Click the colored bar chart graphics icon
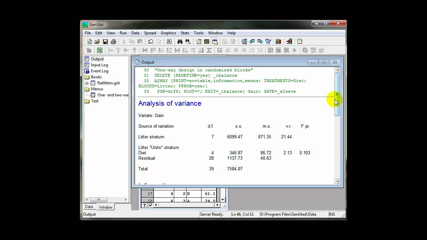Viewport: 427px width, 240px height. (x=278, y=42)
